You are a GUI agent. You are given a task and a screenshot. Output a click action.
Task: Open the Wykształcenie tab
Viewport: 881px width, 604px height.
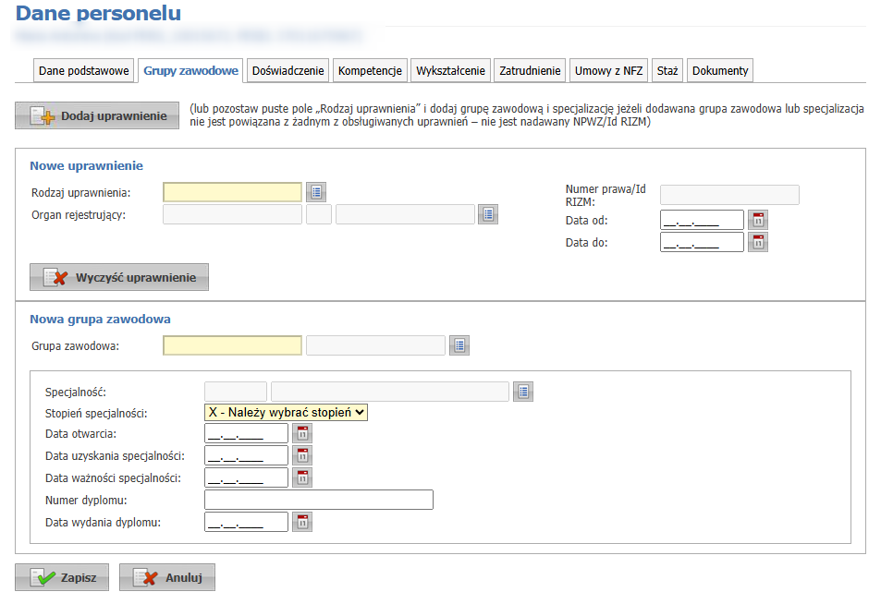450,71
